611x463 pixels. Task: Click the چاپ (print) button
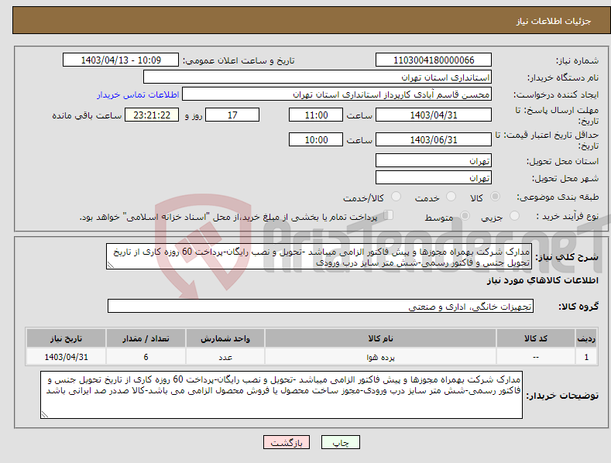tap(340, 442)
